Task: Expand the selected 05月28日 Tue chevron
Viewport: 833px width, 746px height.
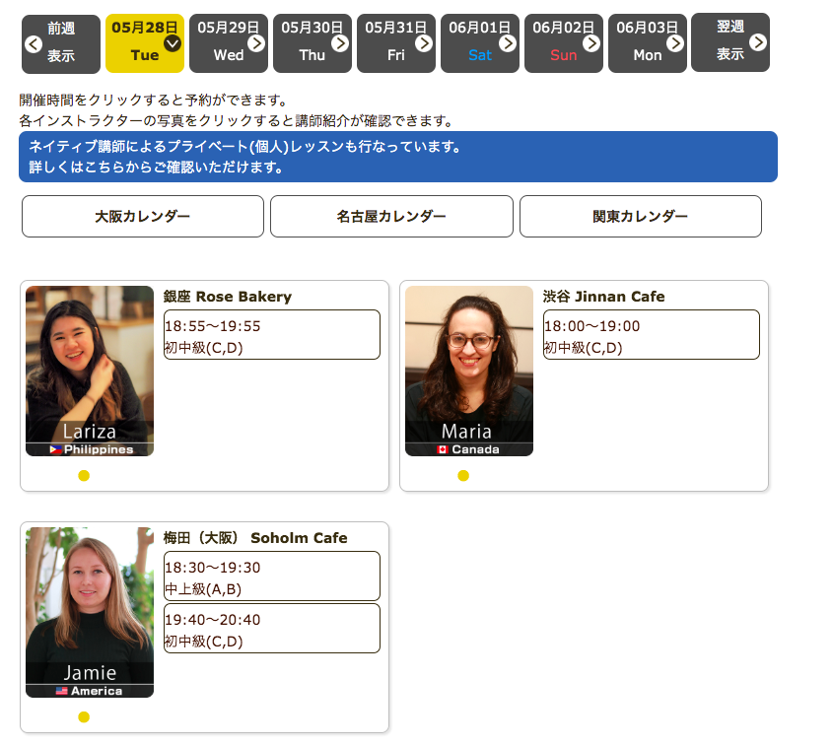Action: 173,43
